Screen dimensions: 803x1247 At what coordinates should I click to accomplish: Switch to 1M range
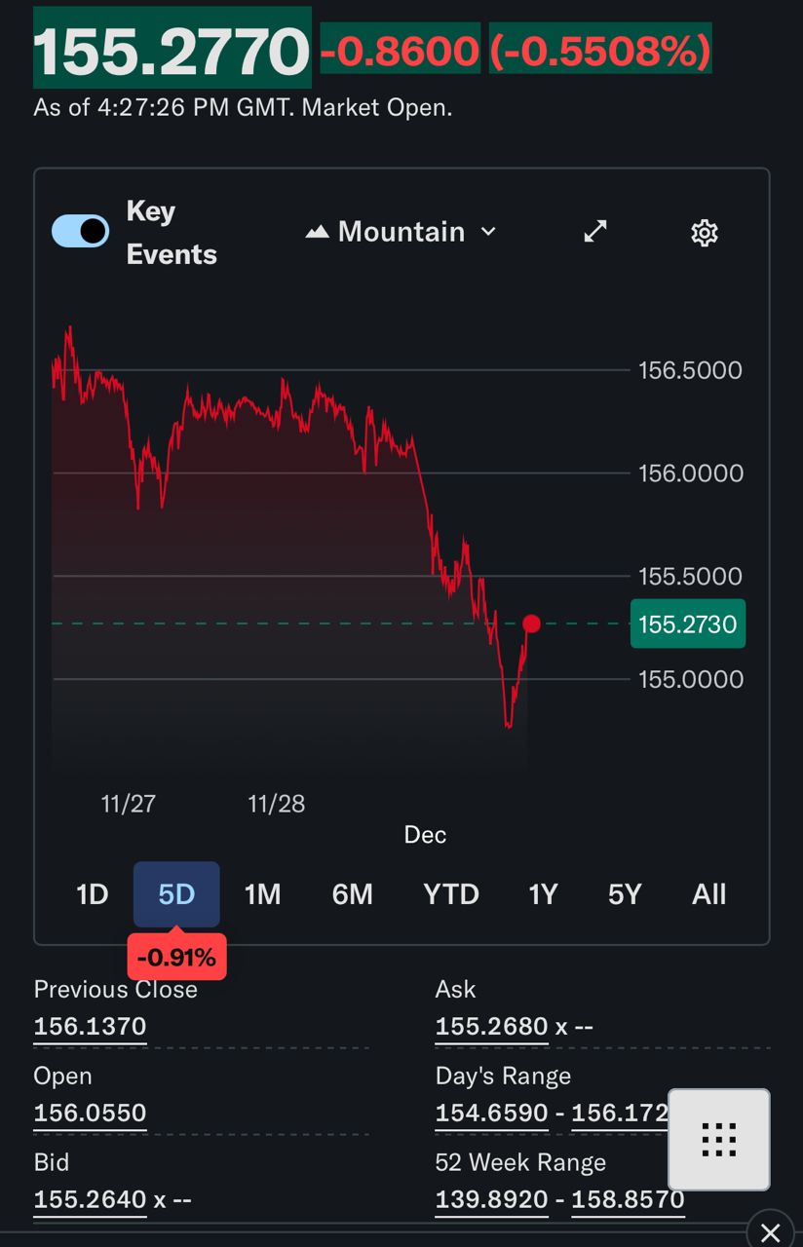tap(262, 894)
